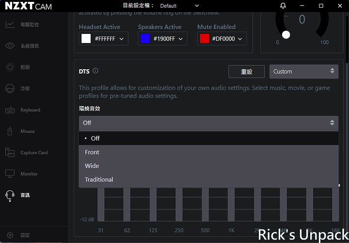Screen dimensions: 349x243
Task: Select the system specs eye icon
Action: tap(10, 46)
